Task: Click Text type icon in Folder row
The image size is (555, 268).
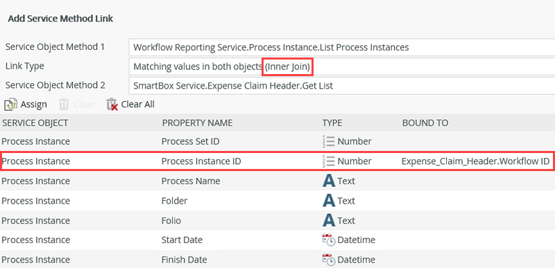Action: pos(329,201)
